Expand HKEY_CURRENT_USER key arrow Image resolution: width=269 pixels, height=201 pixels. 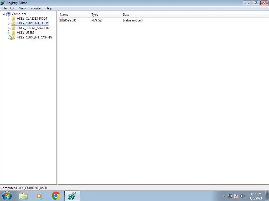point(9,23)
